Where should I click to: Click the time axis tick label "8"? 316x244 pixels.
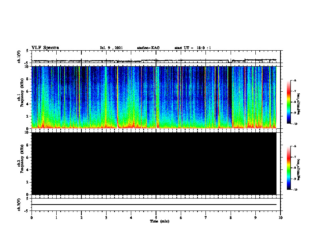click(x=231, y=218)
